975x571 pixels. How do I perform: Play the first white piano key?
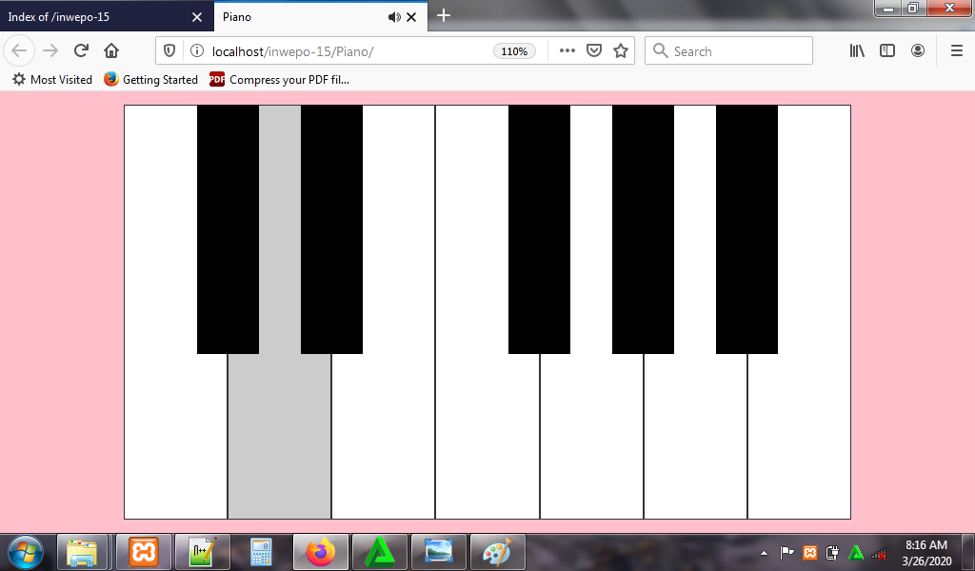pyautogui.click(x=175, y=435)
